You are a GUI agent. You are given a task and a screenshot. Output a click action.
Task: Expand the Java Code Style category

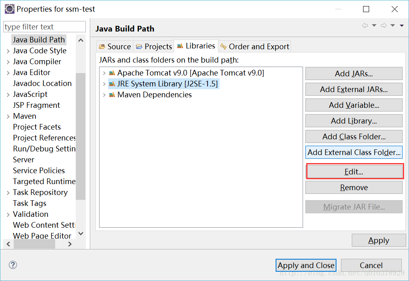(8, 51)
